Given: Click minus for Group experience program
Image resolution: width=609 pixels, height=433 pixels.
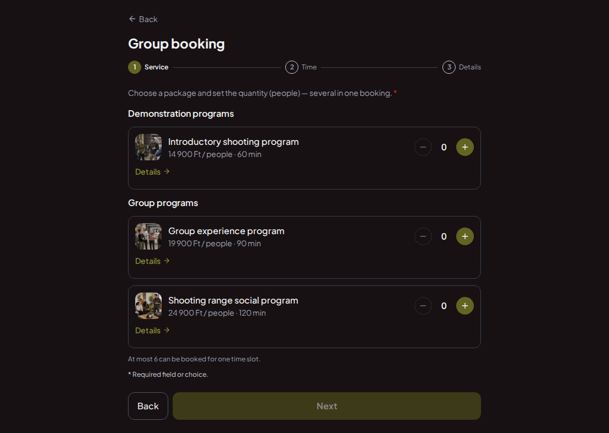Looking at the screenshot, I should click(x=423, y=236).
